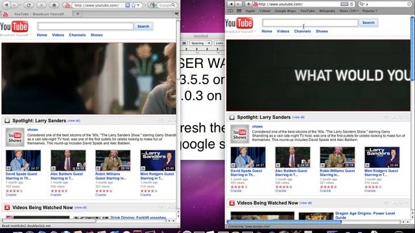Expand News bookmark folder in Safari

pyautogui.click(x=349, y=11)
